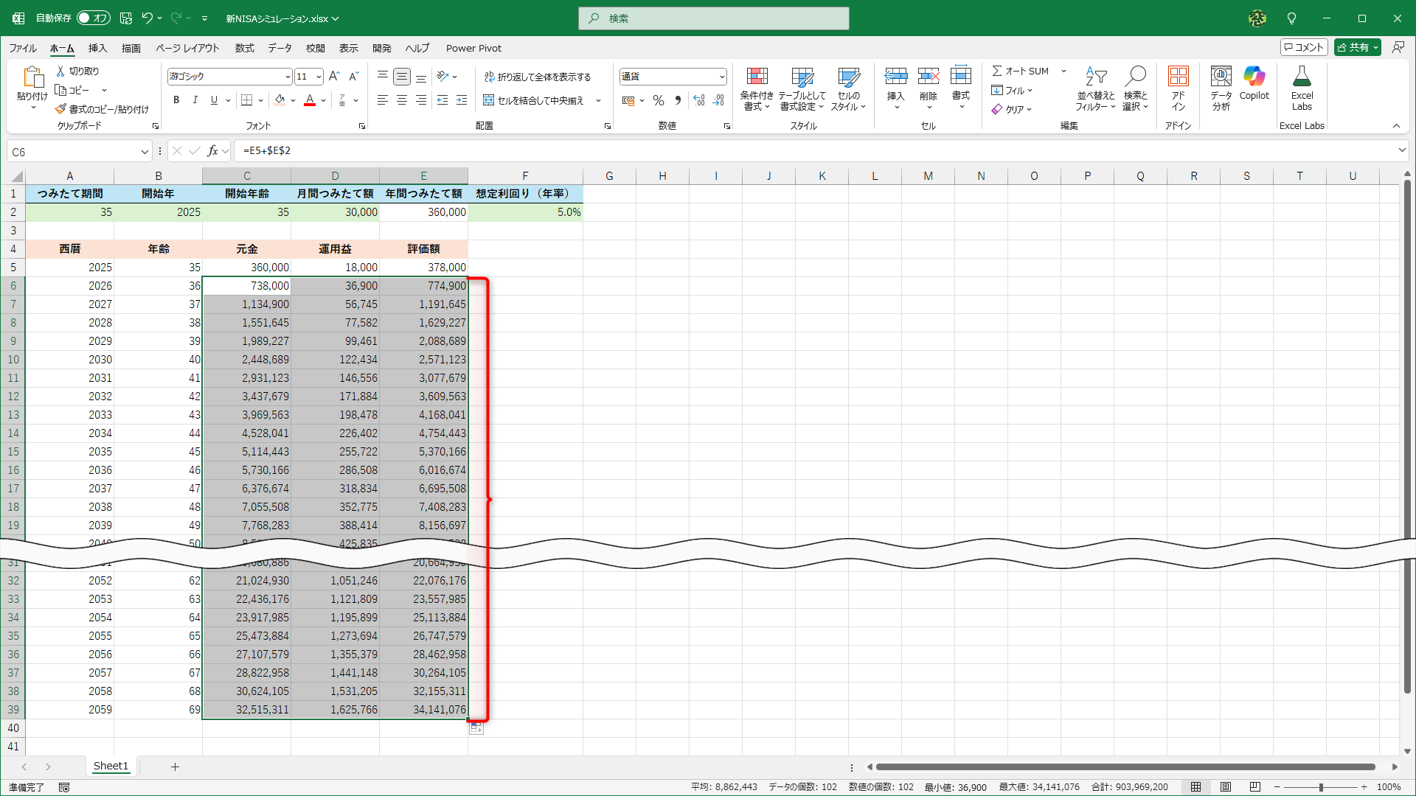Toggle AutoSave (自動保存) switch
The height and width of the screenshot is (796, 1416).
93,18
